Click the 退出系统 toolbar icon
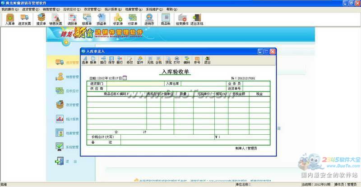361x187 pixels. pyautogui.click(x=197, y=19)
